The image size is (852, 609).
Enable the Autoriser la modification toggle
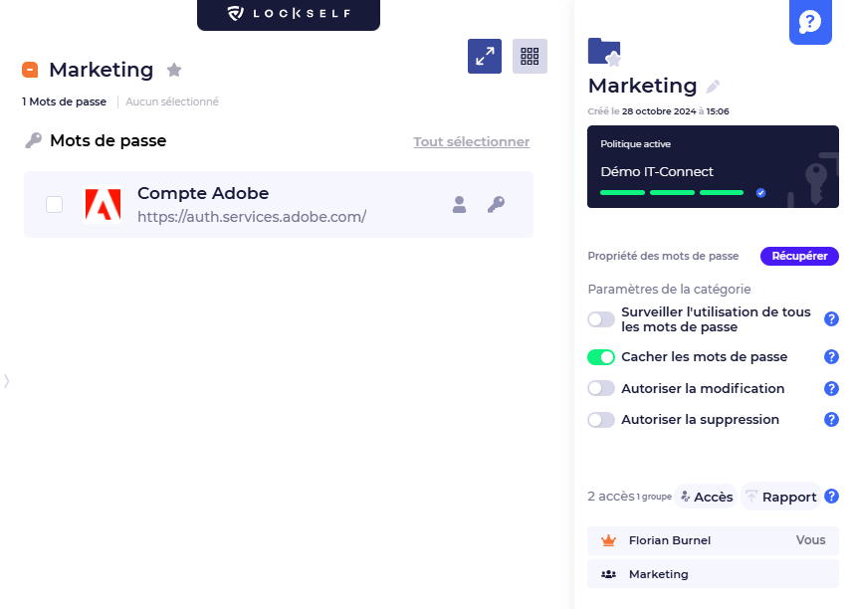(601, 388)
